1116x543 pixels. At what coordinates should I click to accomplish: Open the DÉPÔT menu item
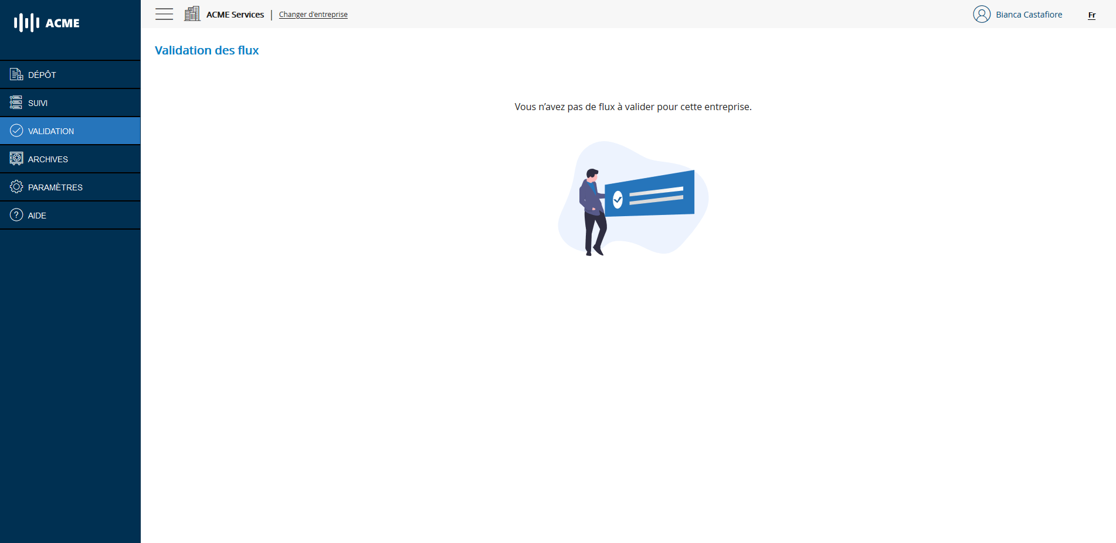click(x=42, y=75)
